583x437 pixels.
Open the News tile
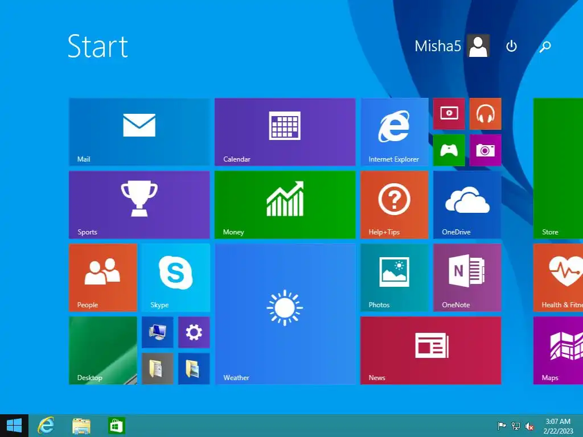click(x=430, y=351)
